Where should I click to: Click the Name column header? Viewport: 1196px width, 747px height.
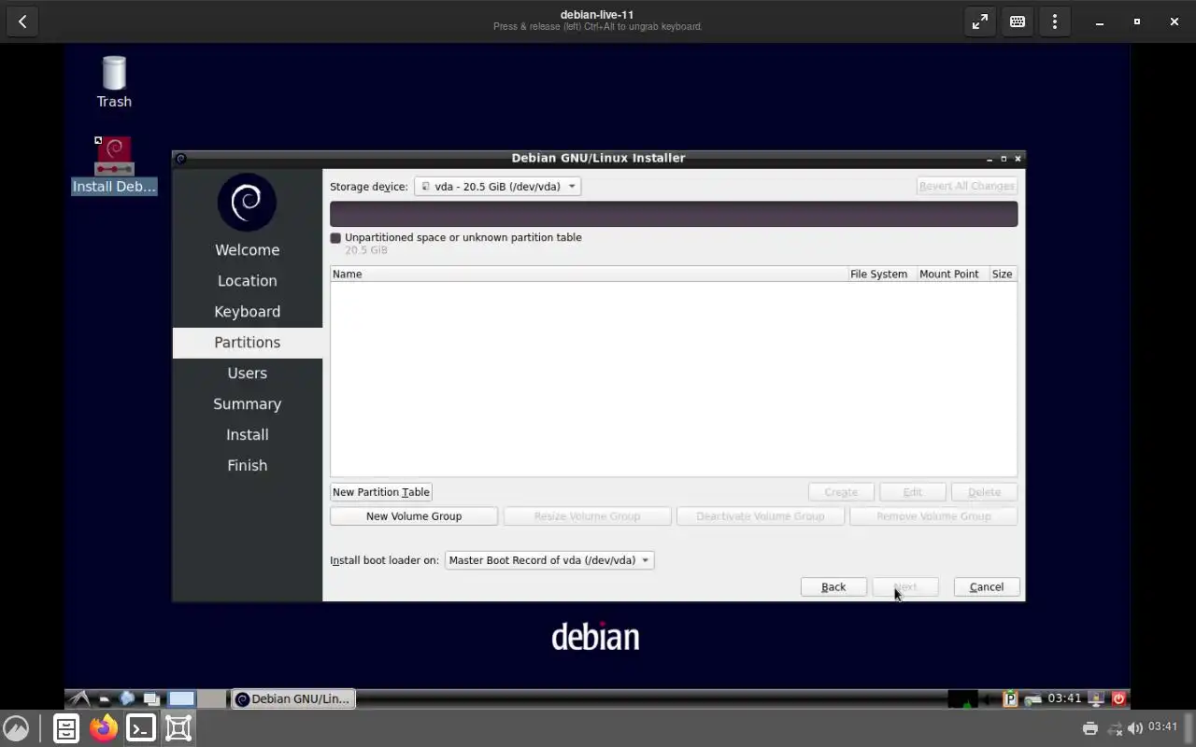(x=589, y=274)
